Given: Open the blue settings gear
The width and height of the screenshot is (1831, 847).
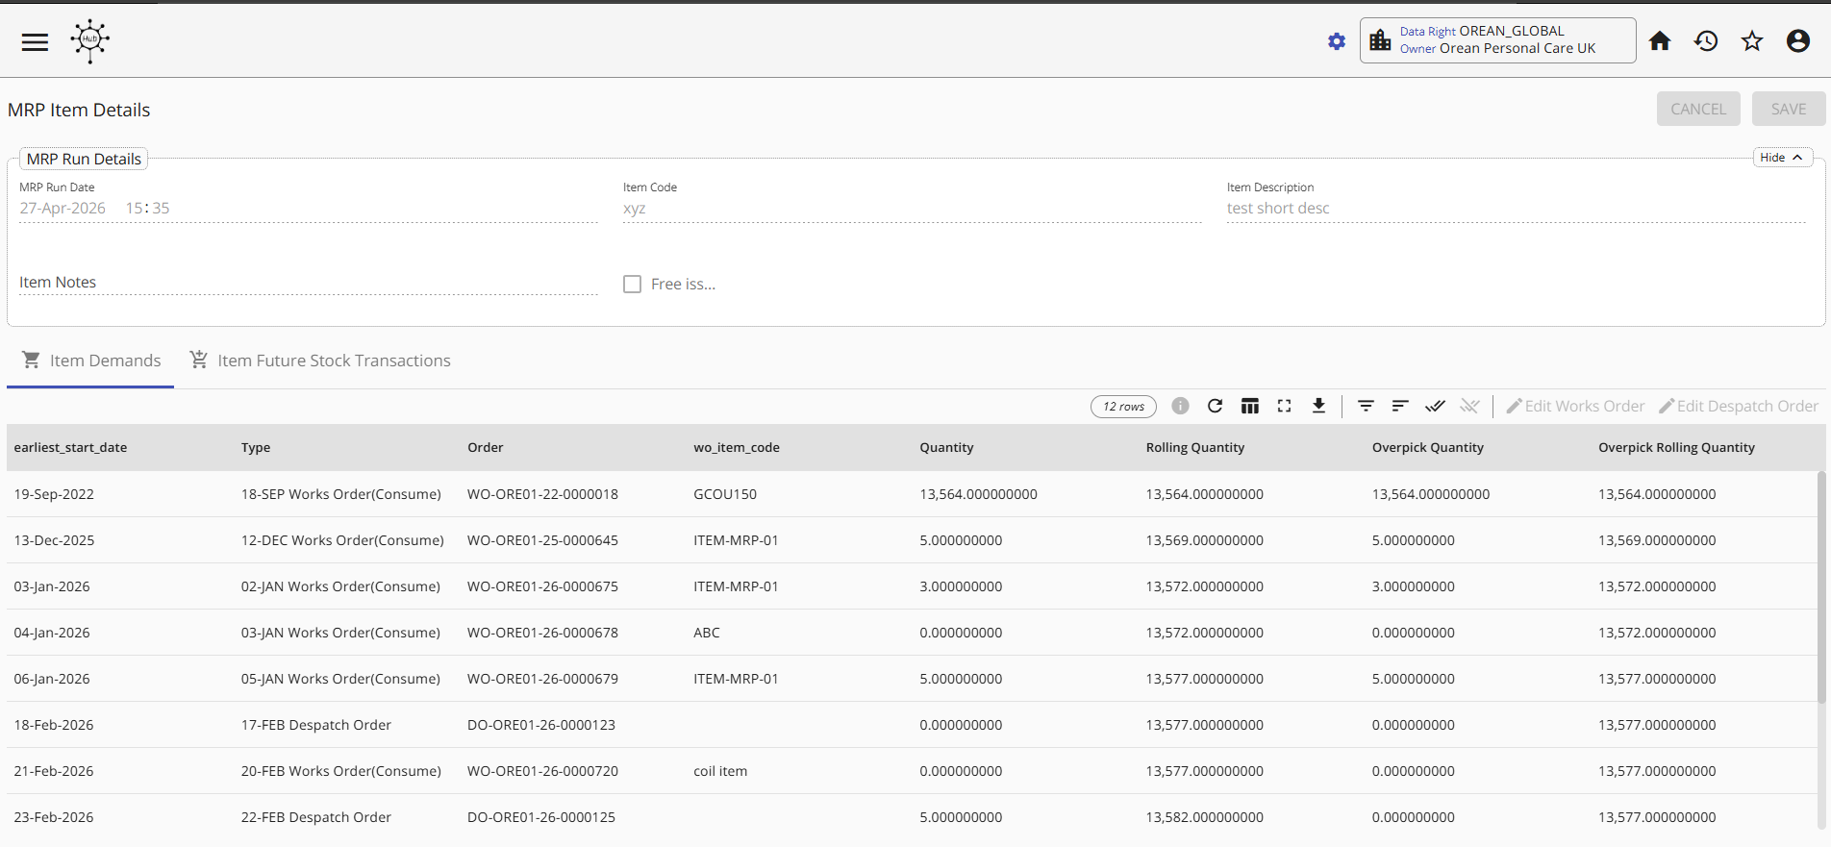Looking at the screenshot, I should [1337, 41].
